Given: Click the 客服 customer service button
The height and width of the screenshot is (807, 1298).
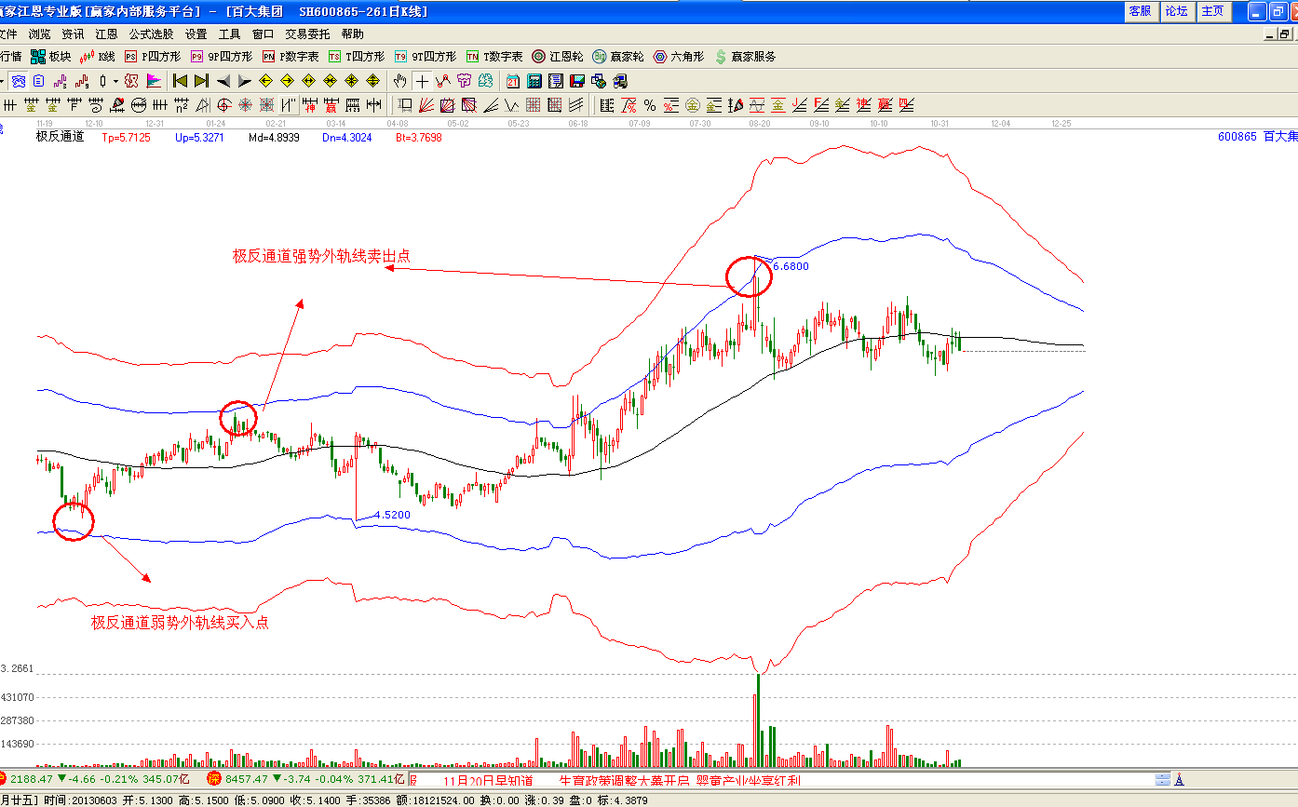Looking at the screenshot, I should (x=1141, y=11).
